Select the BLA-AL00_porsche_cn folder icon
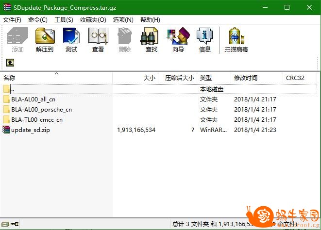This screenshot has height=230, width=321. [6, 110]
